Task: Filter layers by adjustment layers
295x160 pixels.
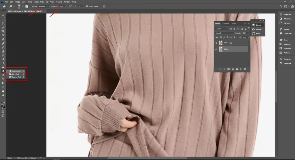Action: (x=234, y=29)
